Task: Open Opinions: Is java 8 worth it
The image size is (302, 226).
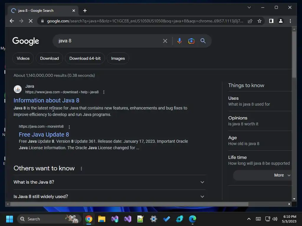Action: pyautogui.click(x=260, y=121)
